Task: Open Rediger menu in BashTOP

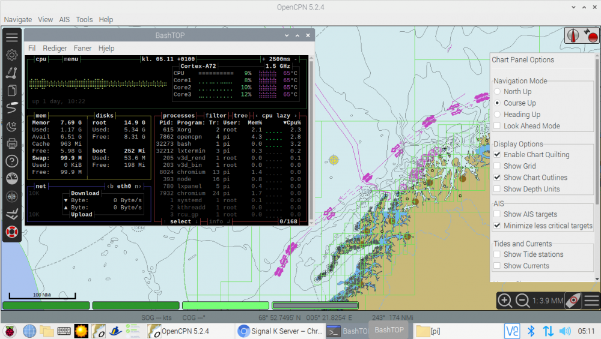Action: tap(55, 48)
